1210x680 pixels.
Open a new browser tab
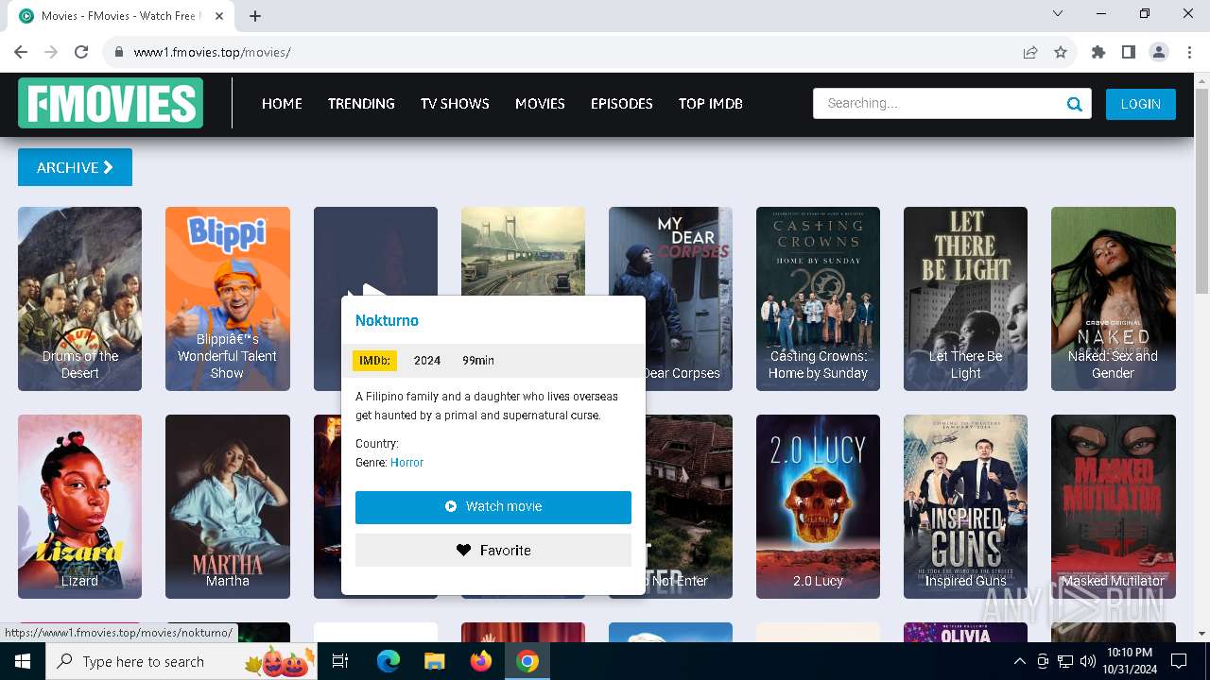[x=255, y=16]
